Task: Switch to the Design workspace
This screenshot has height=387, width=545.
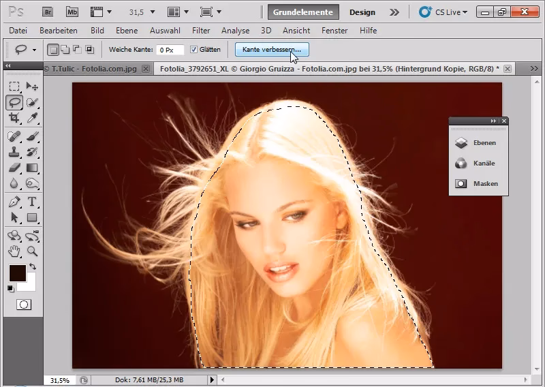Action: [362, 12]
